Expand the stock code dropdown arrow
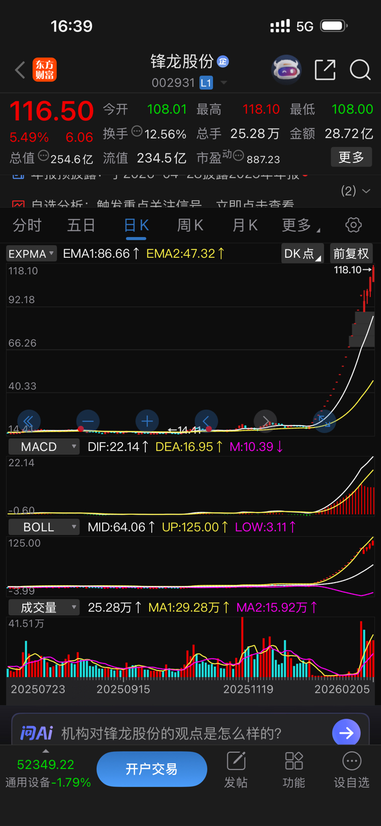381x826 pixels. coord(224,82)
